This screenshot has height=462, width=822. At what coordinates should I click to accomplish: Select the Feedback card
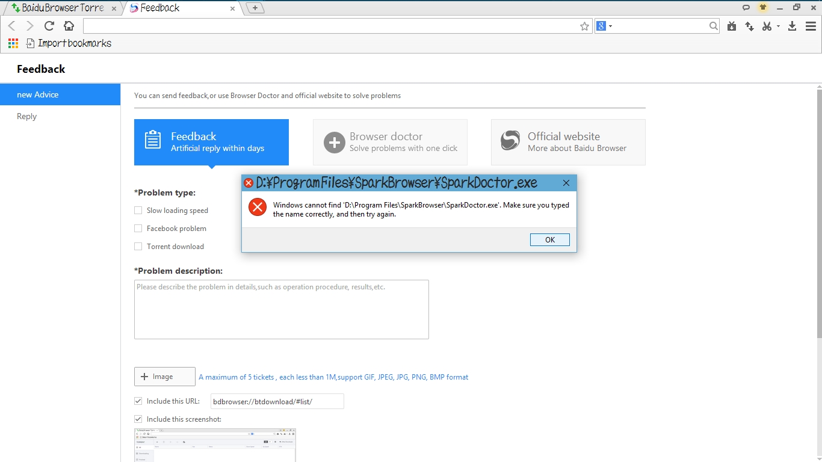[211, 142]
